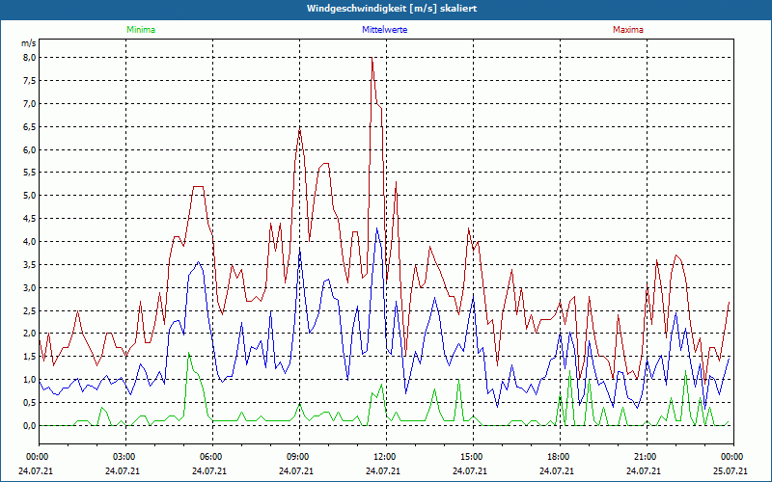Select the 09:00 time axis label

click(x=298, y=456)
